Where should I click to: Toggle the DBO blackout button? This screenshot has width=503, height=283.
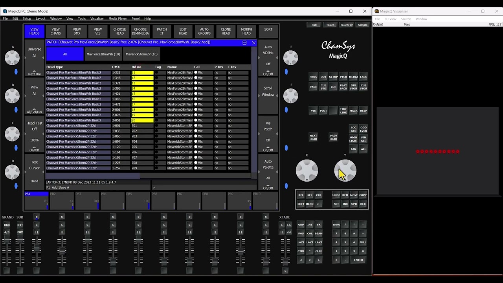click(x=7, y=225)
